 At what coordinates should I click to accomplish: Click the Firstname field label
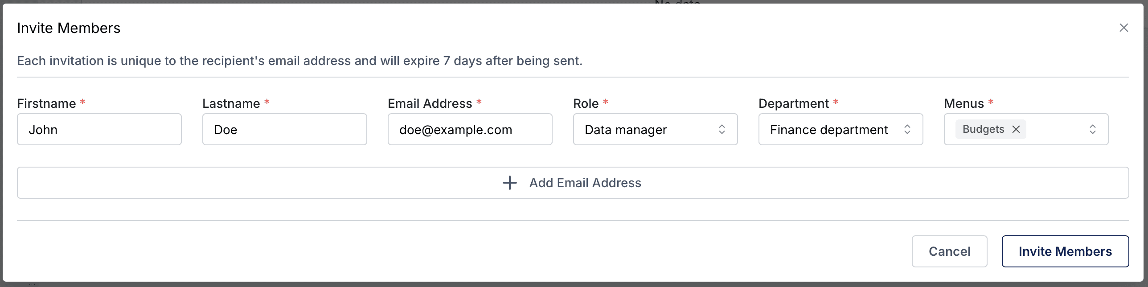(x=46, y=103)
